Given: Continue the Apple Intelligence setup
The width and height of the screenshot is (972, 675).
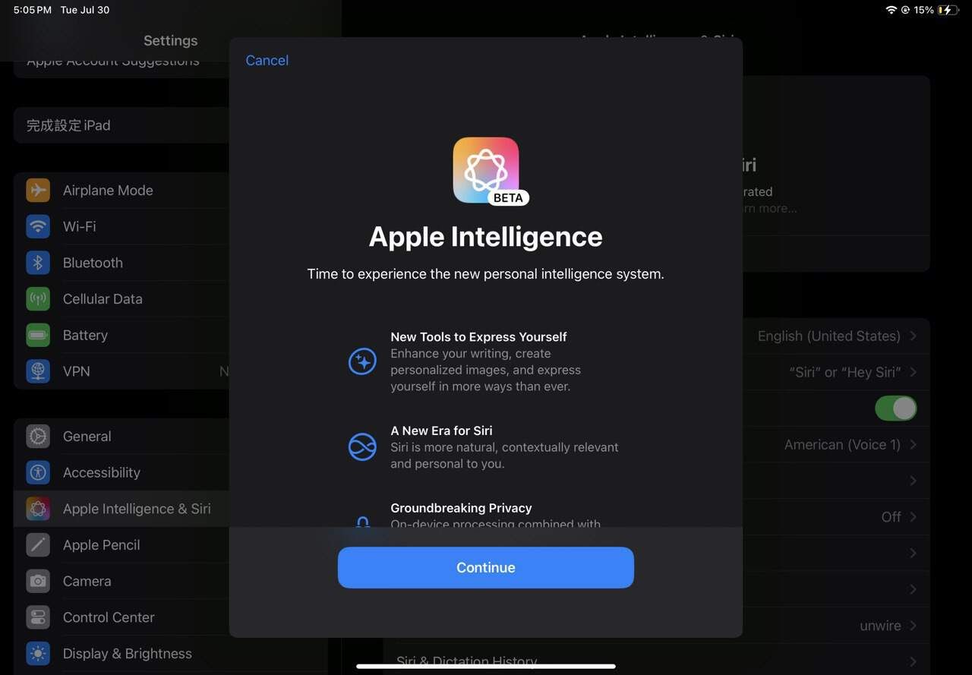Looking at the screenshot, I should point(486,567).
